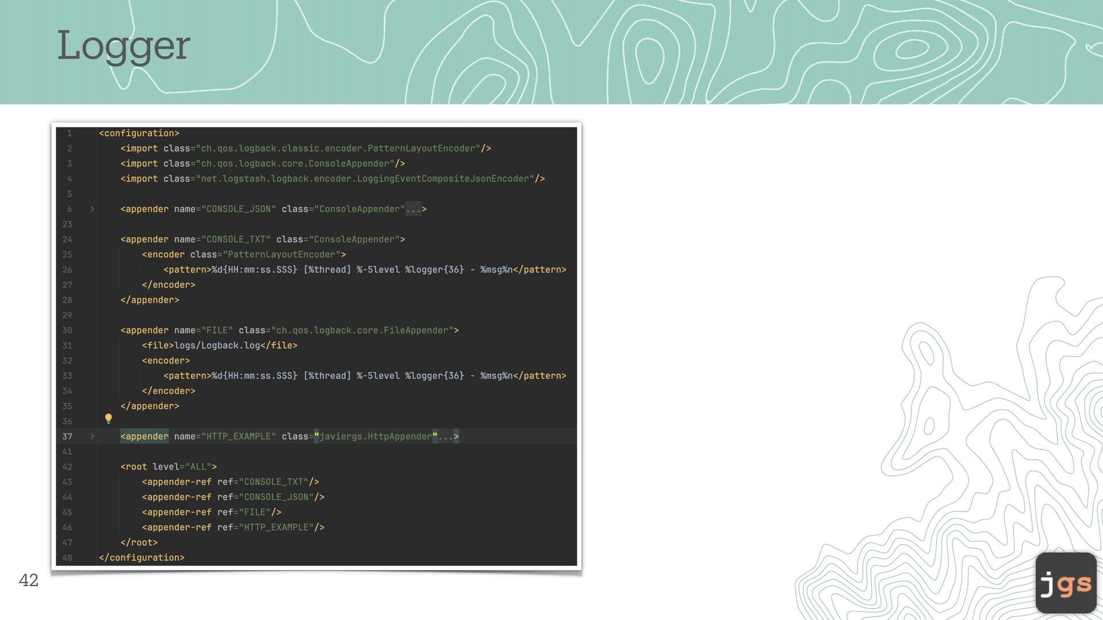Click appender-ref HTTP_EXAMPLE line
Screen dimensions: 1103x620
point(233,527)
